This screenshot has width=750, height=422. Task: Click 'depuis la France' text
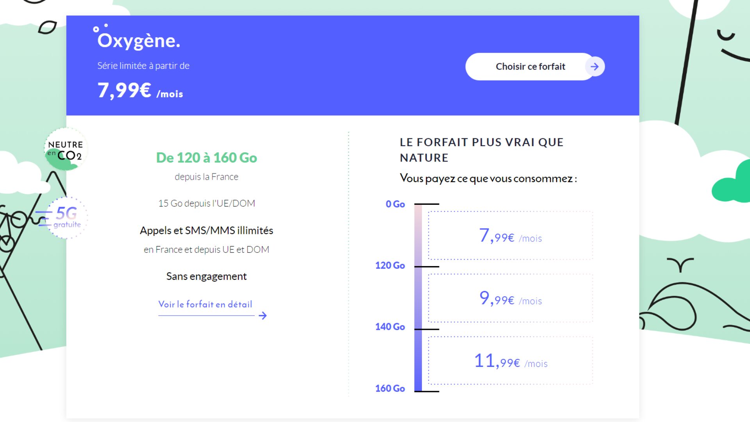207,177
